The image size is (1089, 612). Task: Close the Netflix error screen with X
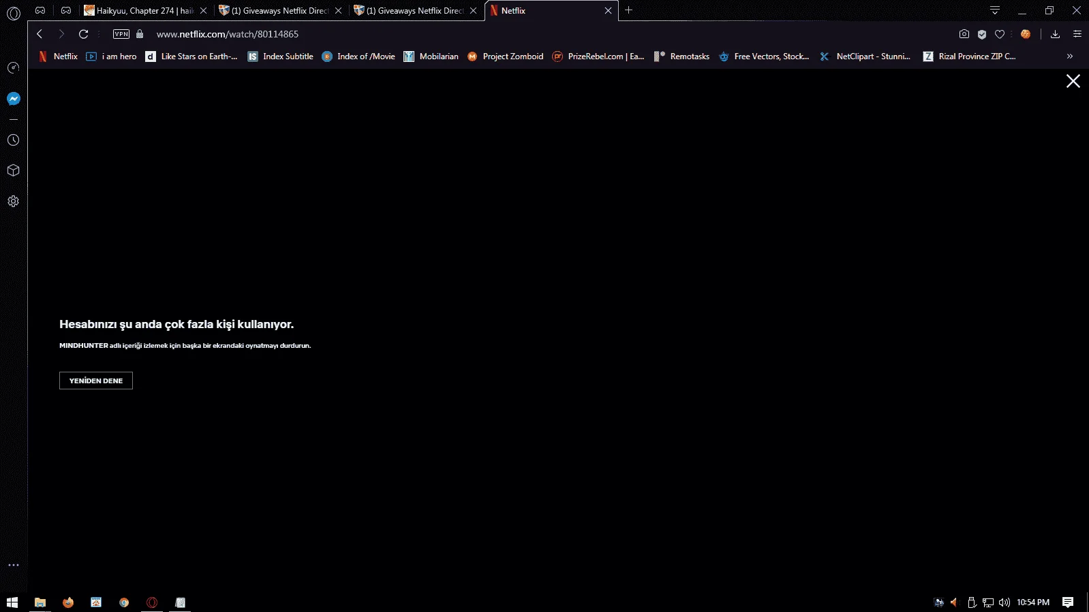(1073, 81)
